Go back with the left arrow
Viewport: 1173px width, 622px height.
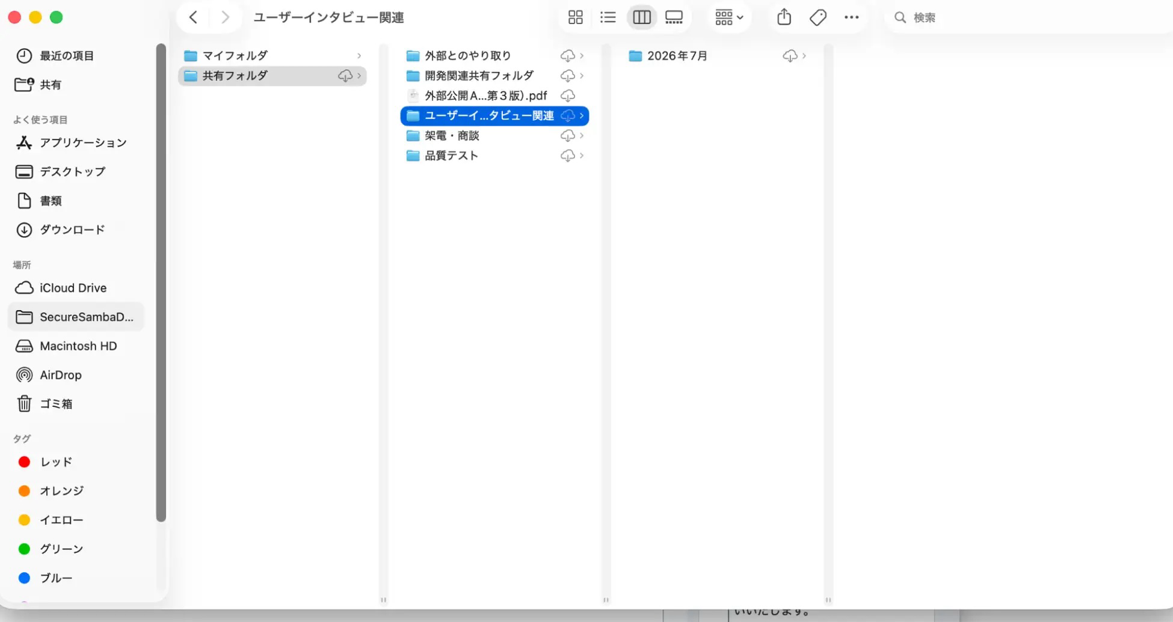tap(193, 17)
